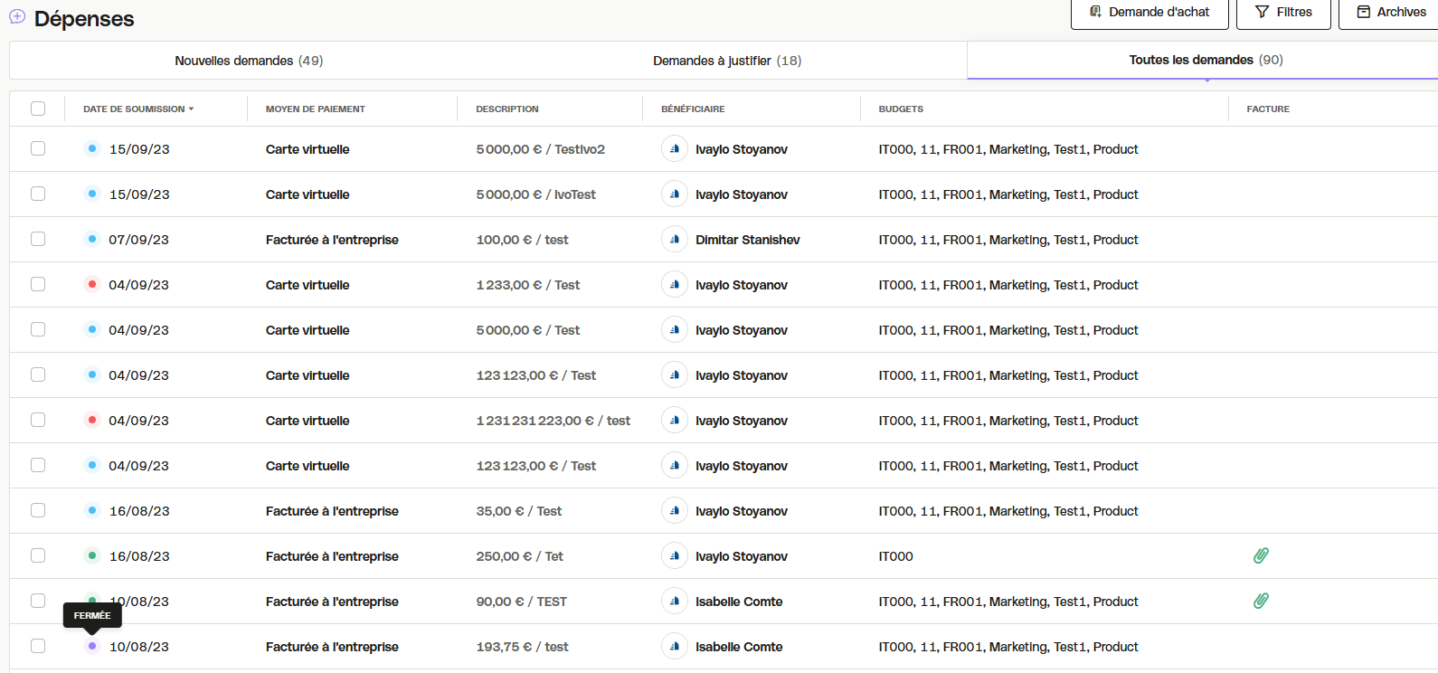The image size is (1438, 673).
Task: Tick the checkbox on the 250,00 € / Tet row
Action: tap(38, 555)
